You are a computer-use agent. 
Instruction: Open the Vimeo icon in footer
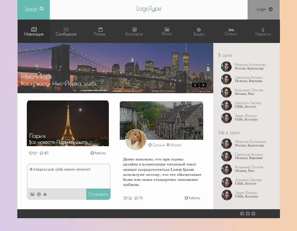[x=253, y=214]
